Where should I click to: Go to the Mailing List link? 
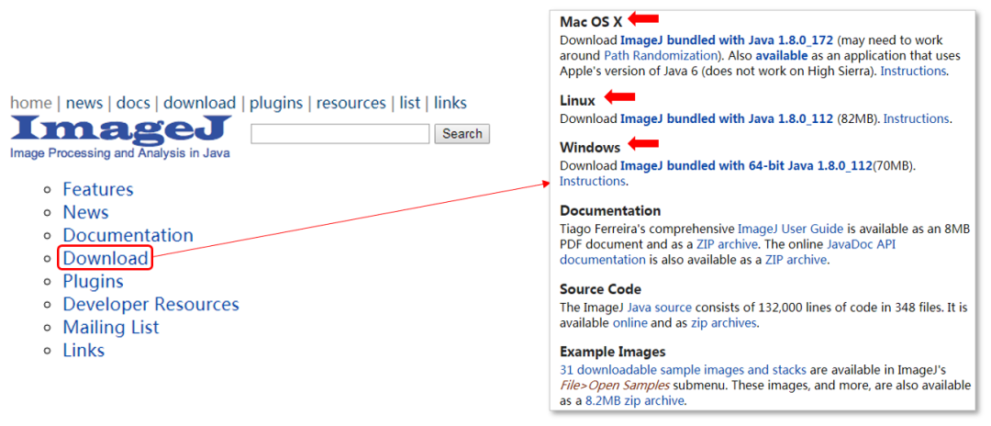pyautogui.click(x=110, y=327)
